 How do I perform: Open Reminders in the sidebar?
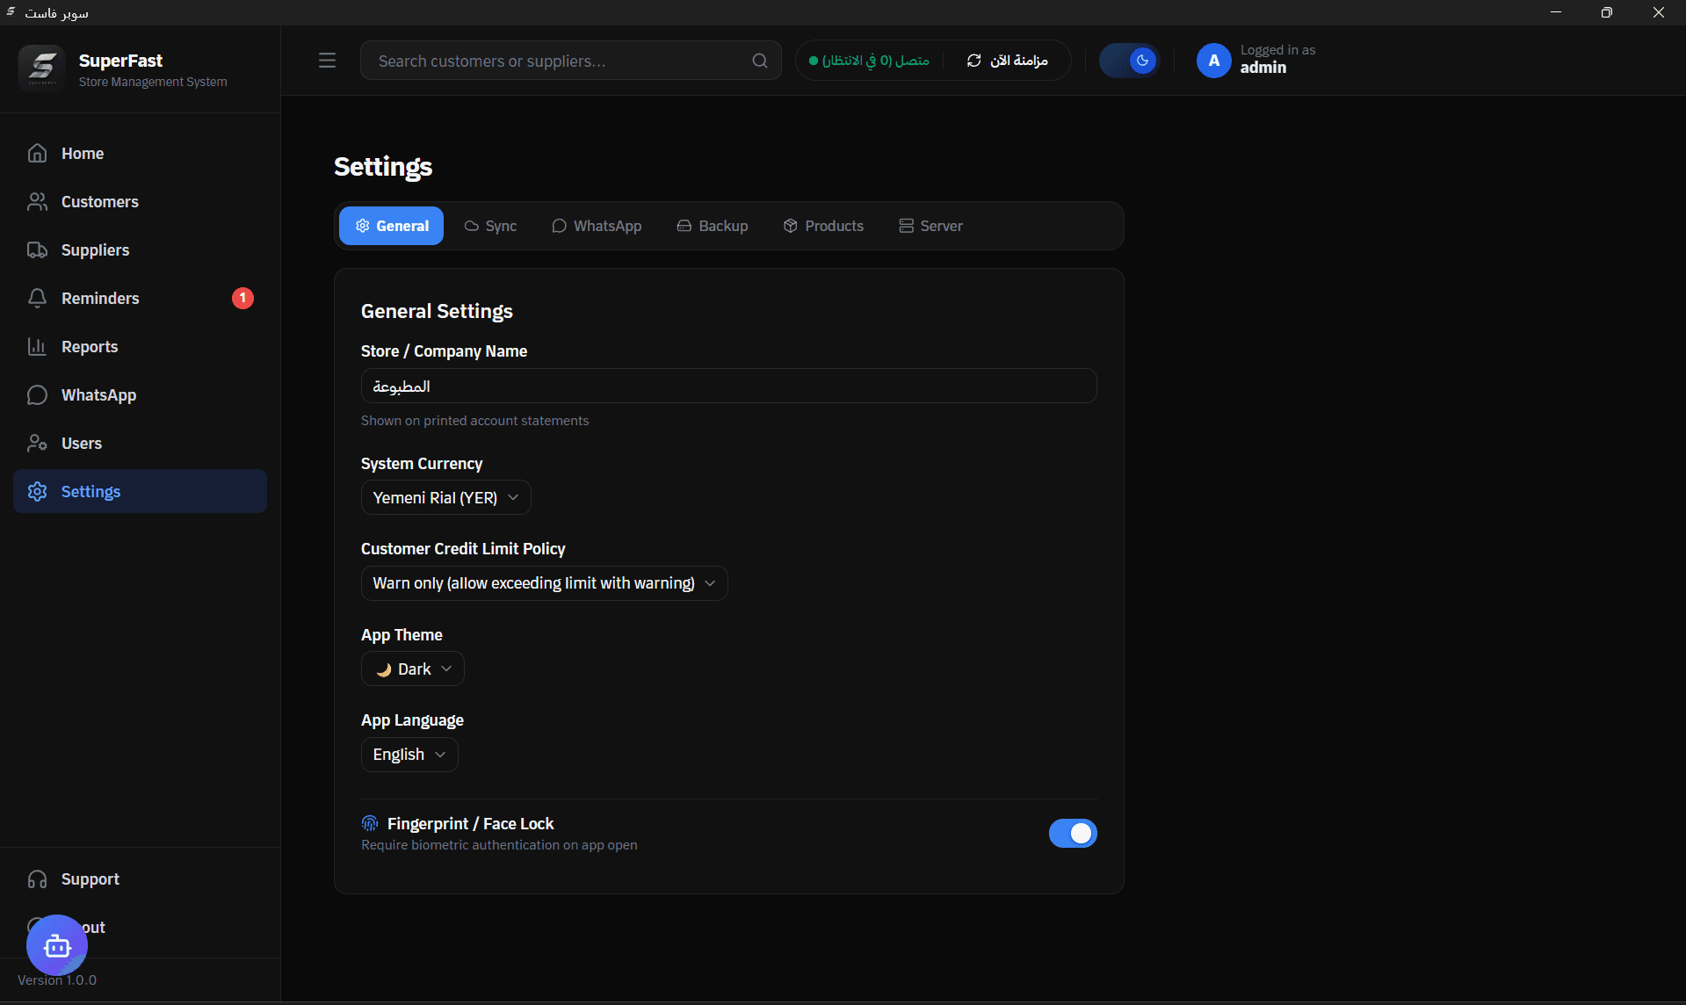[x=140, y=298]
